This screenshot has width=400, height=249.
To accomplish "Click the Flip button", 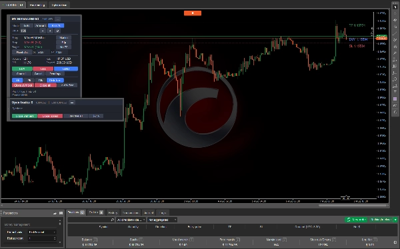I will tap(63, 43).
